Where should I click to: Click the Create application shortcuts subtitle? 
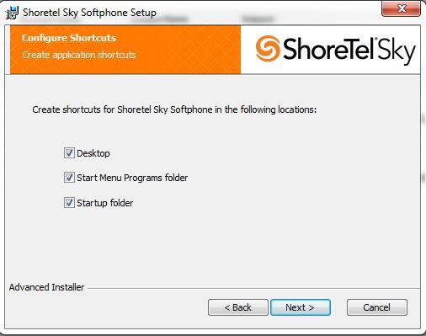(x=79, y=55)
